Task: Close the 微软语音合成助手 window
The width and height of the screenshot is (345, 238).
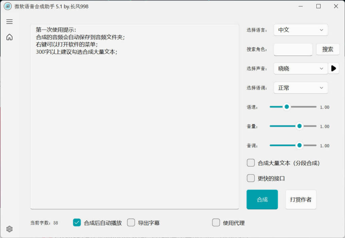Action: (x=336, y=6)
